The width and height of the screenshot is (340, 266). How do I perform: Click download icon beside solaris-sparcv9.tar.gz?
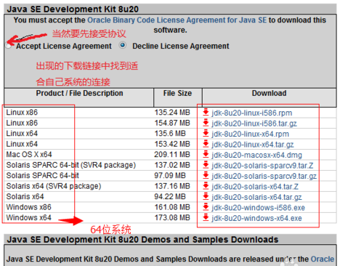[x=206, y=175]
